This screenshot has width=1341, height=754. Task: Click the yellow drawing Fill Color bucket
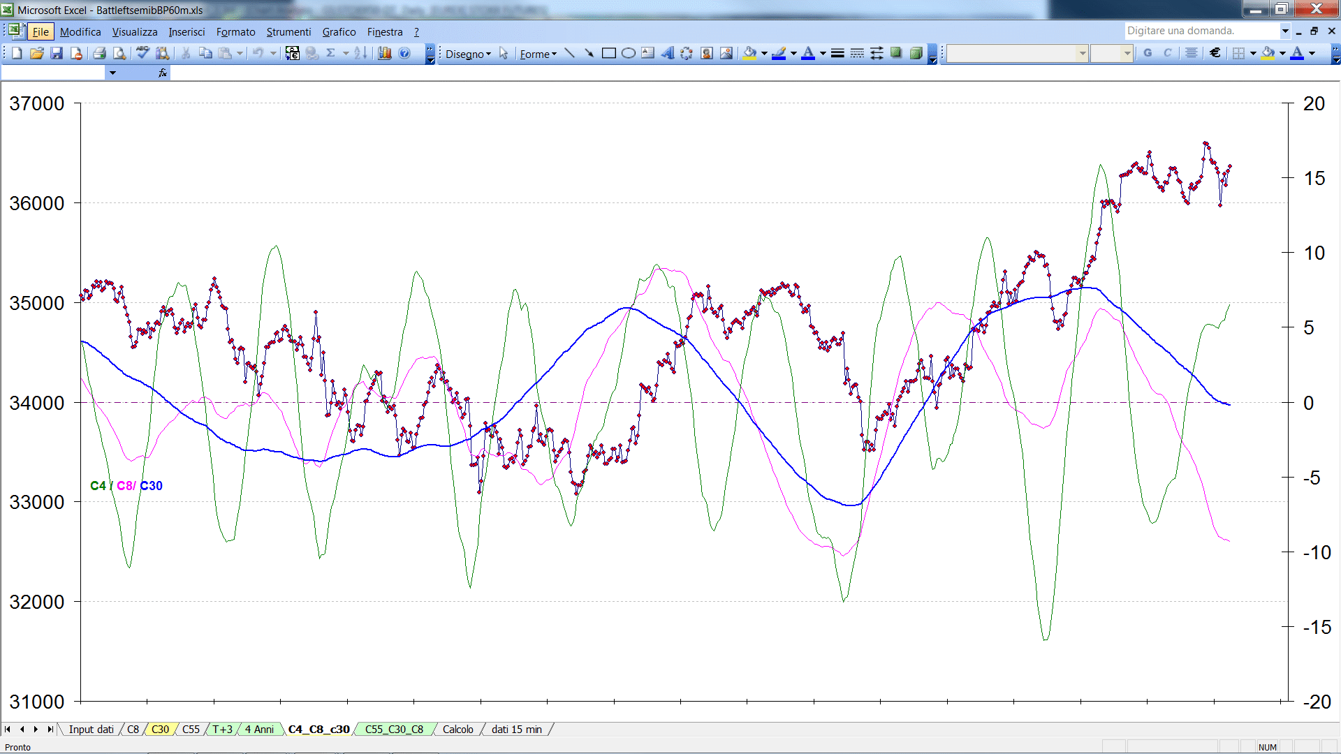pos(750,53)
